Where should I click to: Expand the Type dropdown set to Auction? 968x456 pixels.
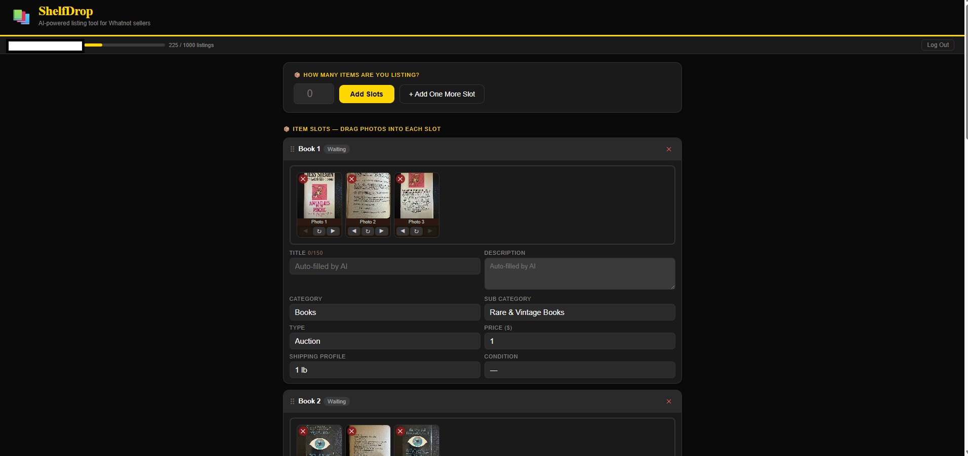[385, 341]
